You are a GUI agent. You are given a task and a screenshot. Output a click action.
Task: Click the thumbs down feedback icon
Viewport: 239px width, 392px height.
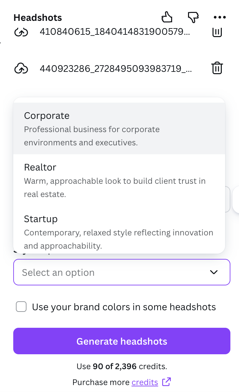tap(193, 17)
